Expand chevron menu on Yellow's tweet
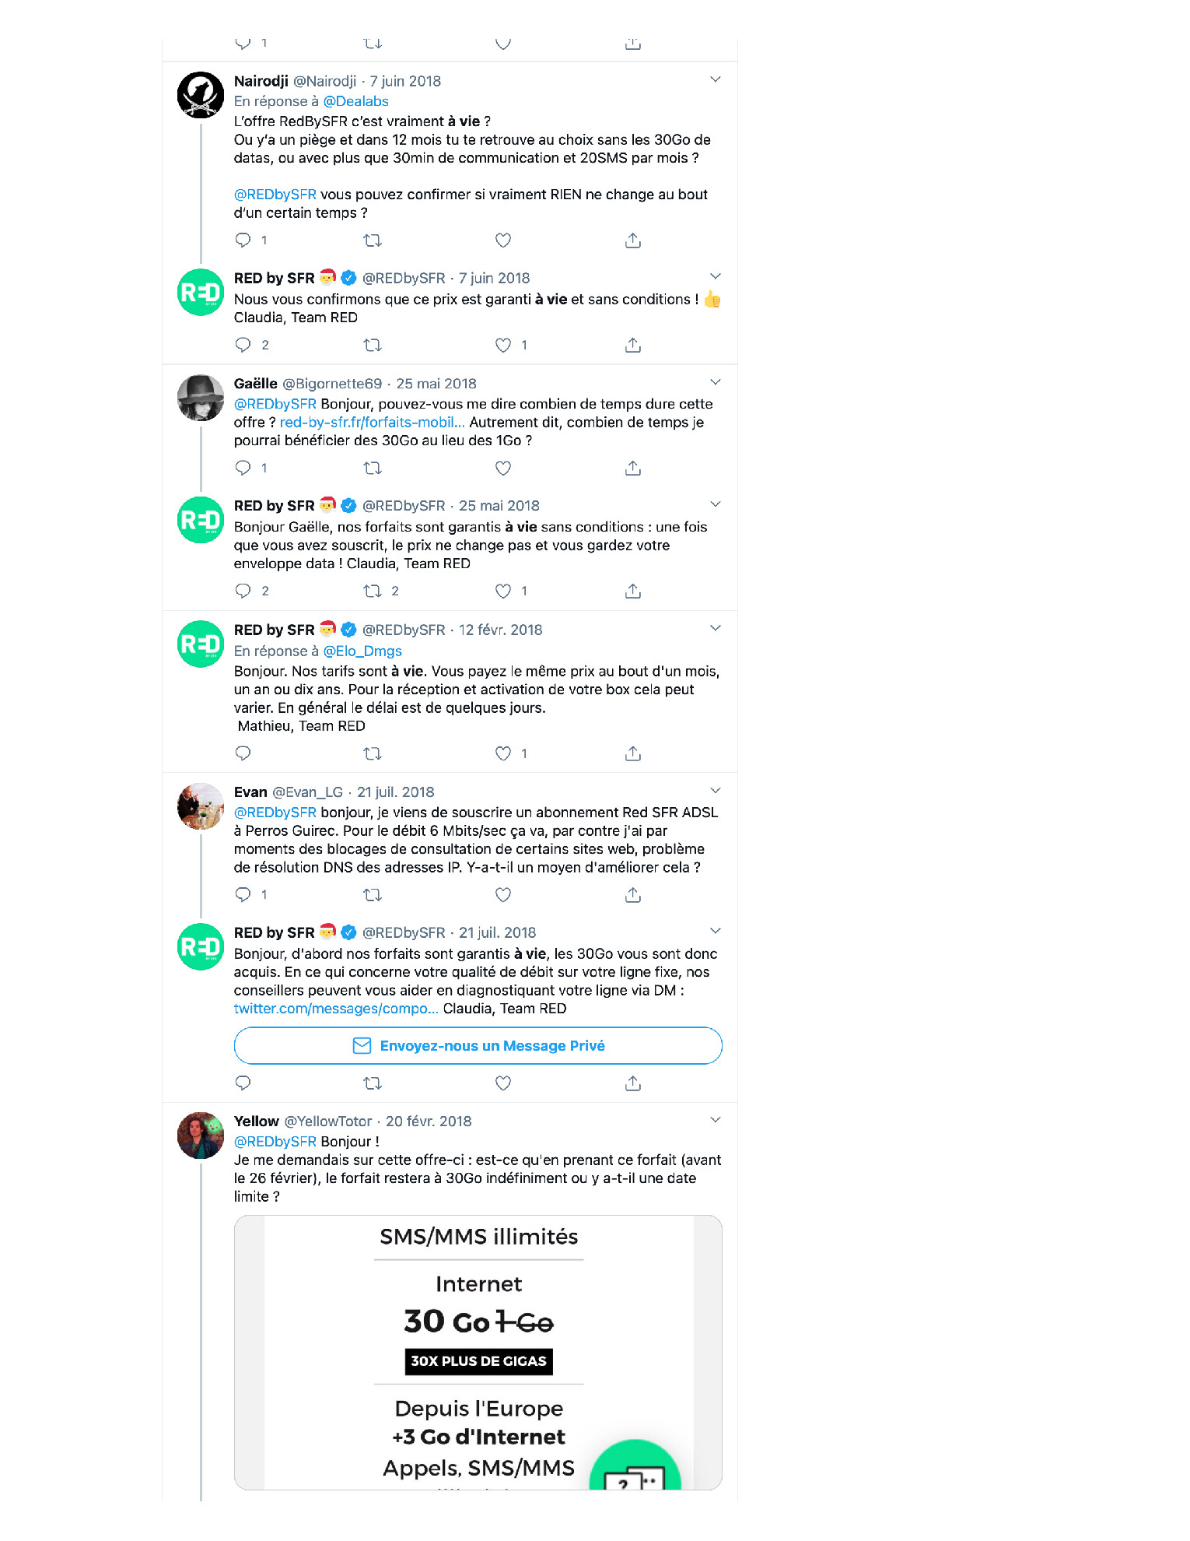The image size is (1190, 1541). click(716, 1120)
